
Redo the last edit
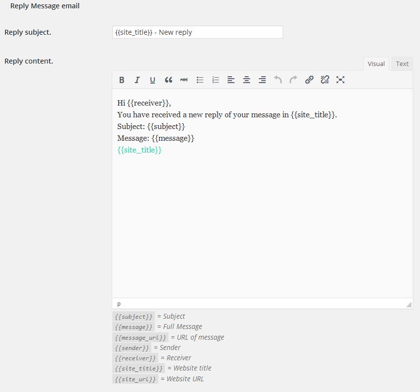[294, 80]
